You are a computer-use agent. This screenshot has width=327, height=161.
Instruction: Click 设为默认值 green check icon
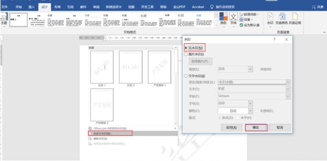coord(241,25)
